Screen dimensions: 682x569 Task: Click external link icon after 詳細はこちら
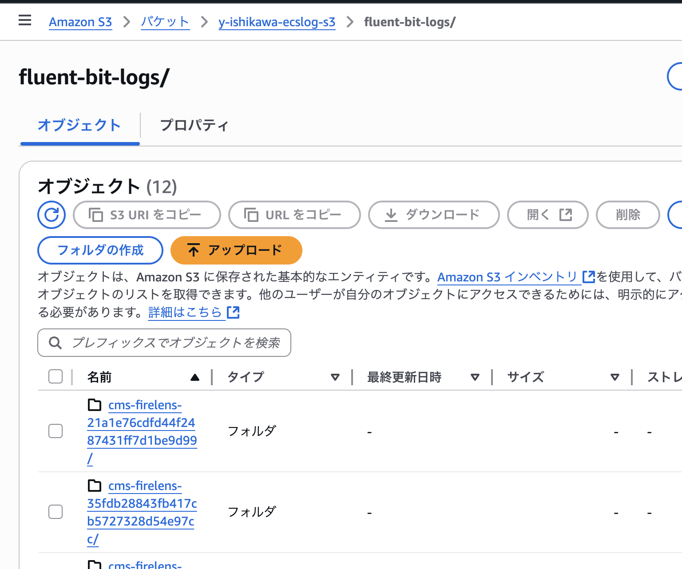(233, 312)
